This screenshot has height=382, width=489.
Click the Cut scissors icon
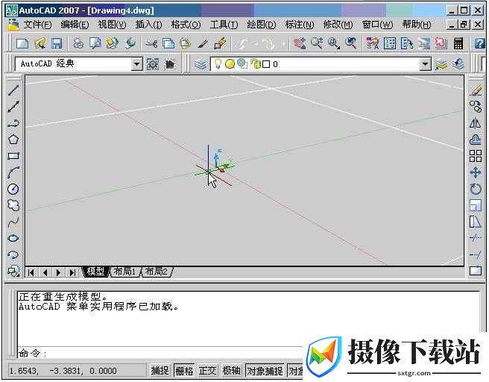point(151,43)
